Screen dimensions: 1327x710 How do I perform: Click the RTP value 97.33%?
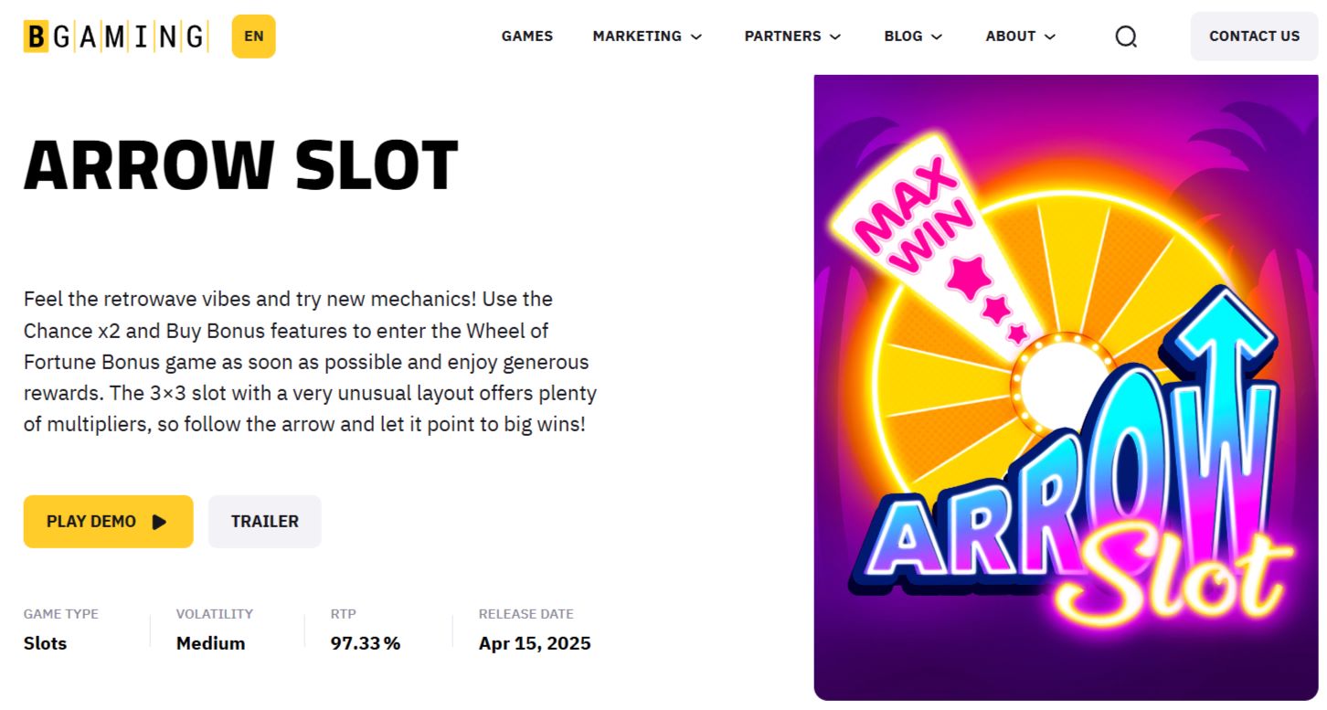tap(364, 643)
